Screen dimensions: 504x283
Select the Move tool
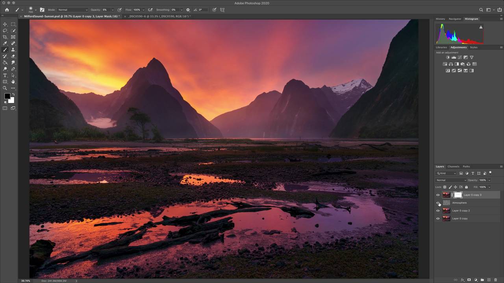pyautogui.click(x=5, y=24)
